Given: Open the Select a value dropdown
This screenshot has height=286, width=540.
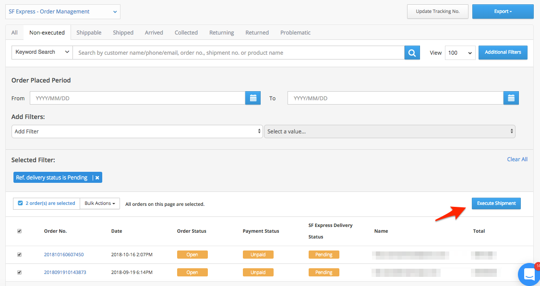Looking at the screenshot, I should (389, 131).
